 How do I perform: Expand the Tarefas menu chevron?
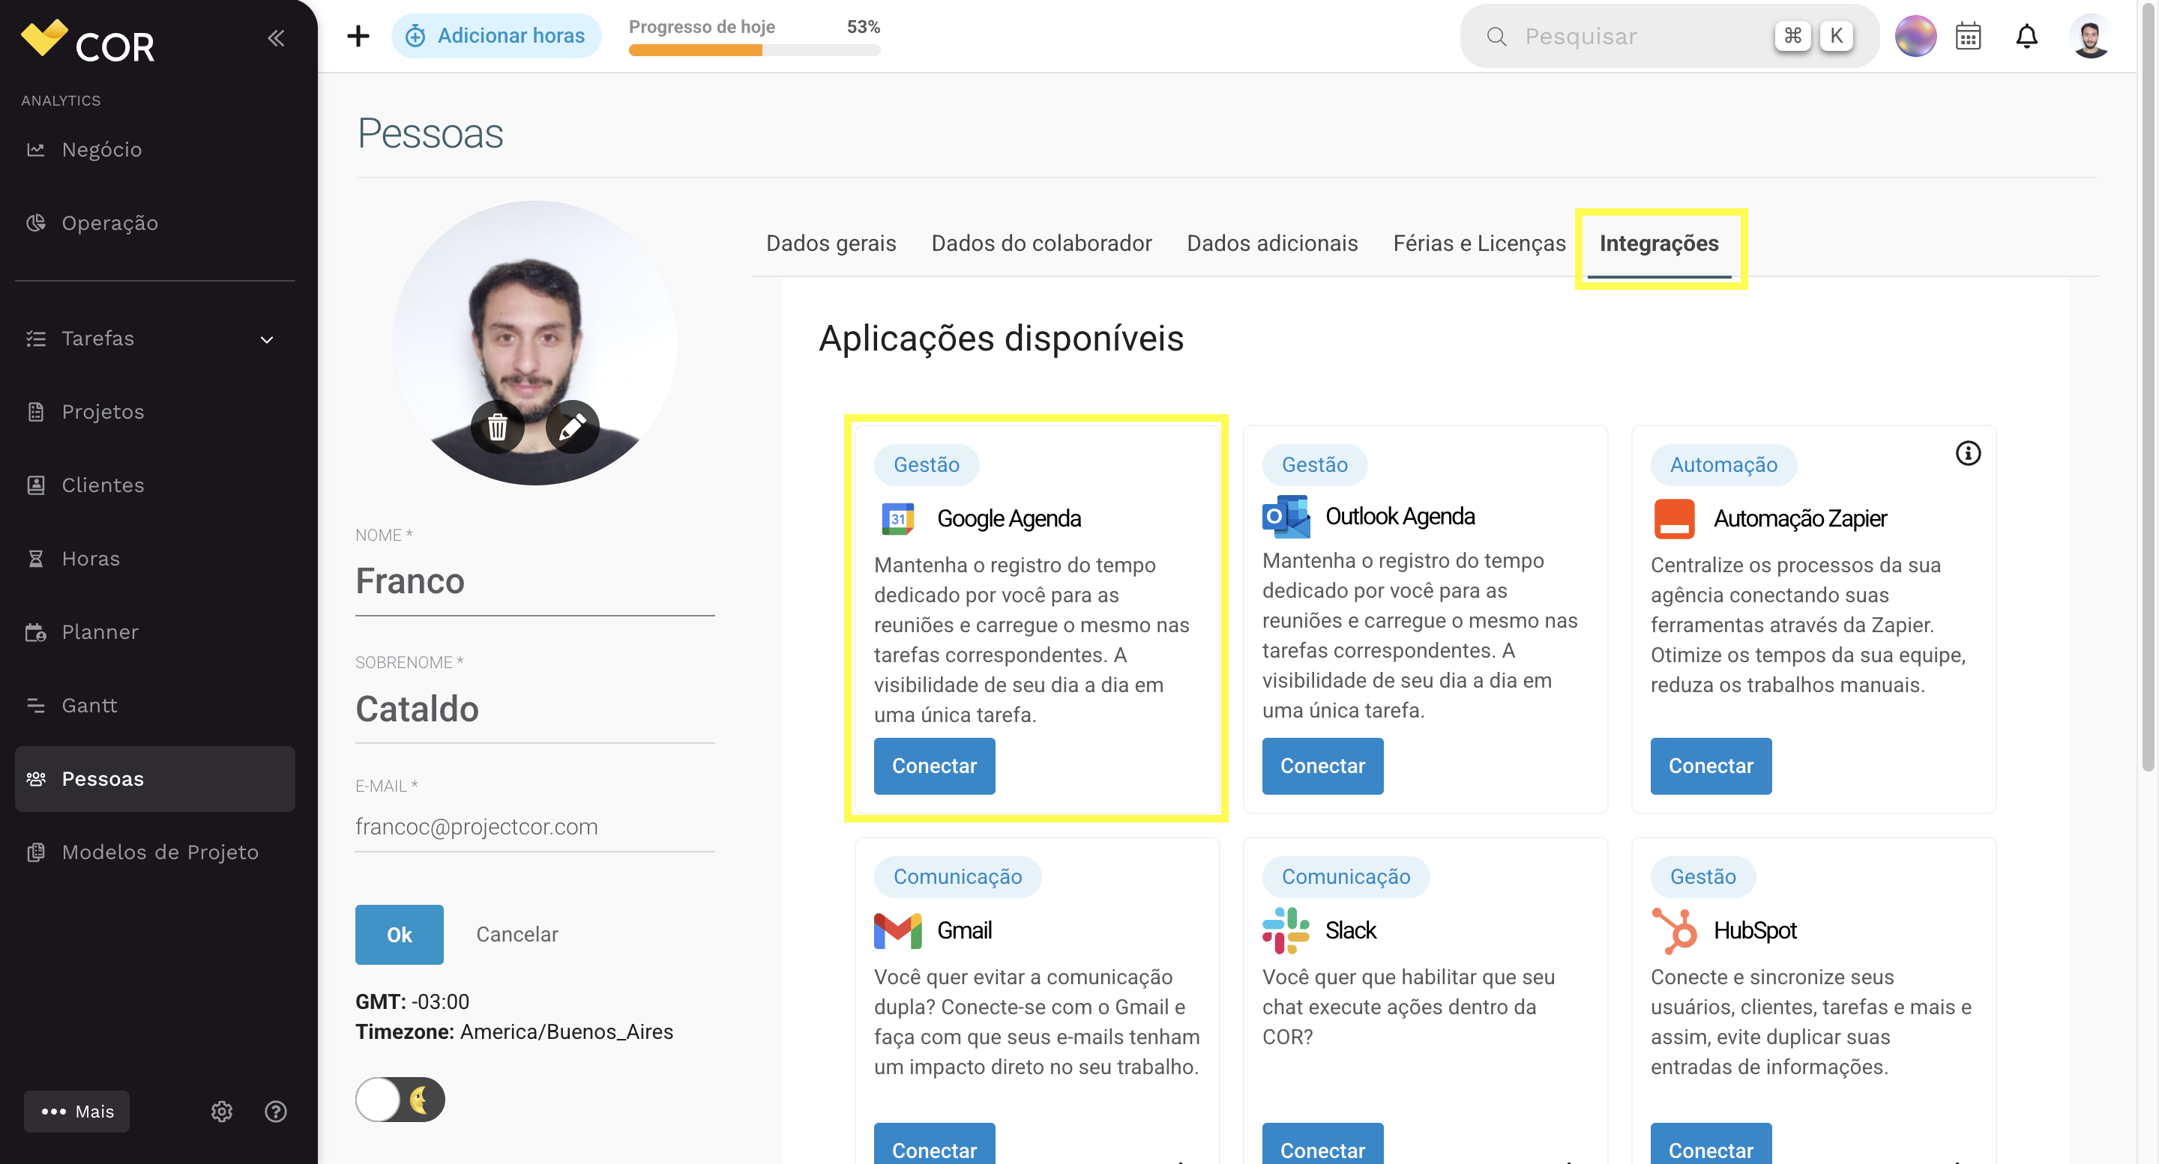267,339
